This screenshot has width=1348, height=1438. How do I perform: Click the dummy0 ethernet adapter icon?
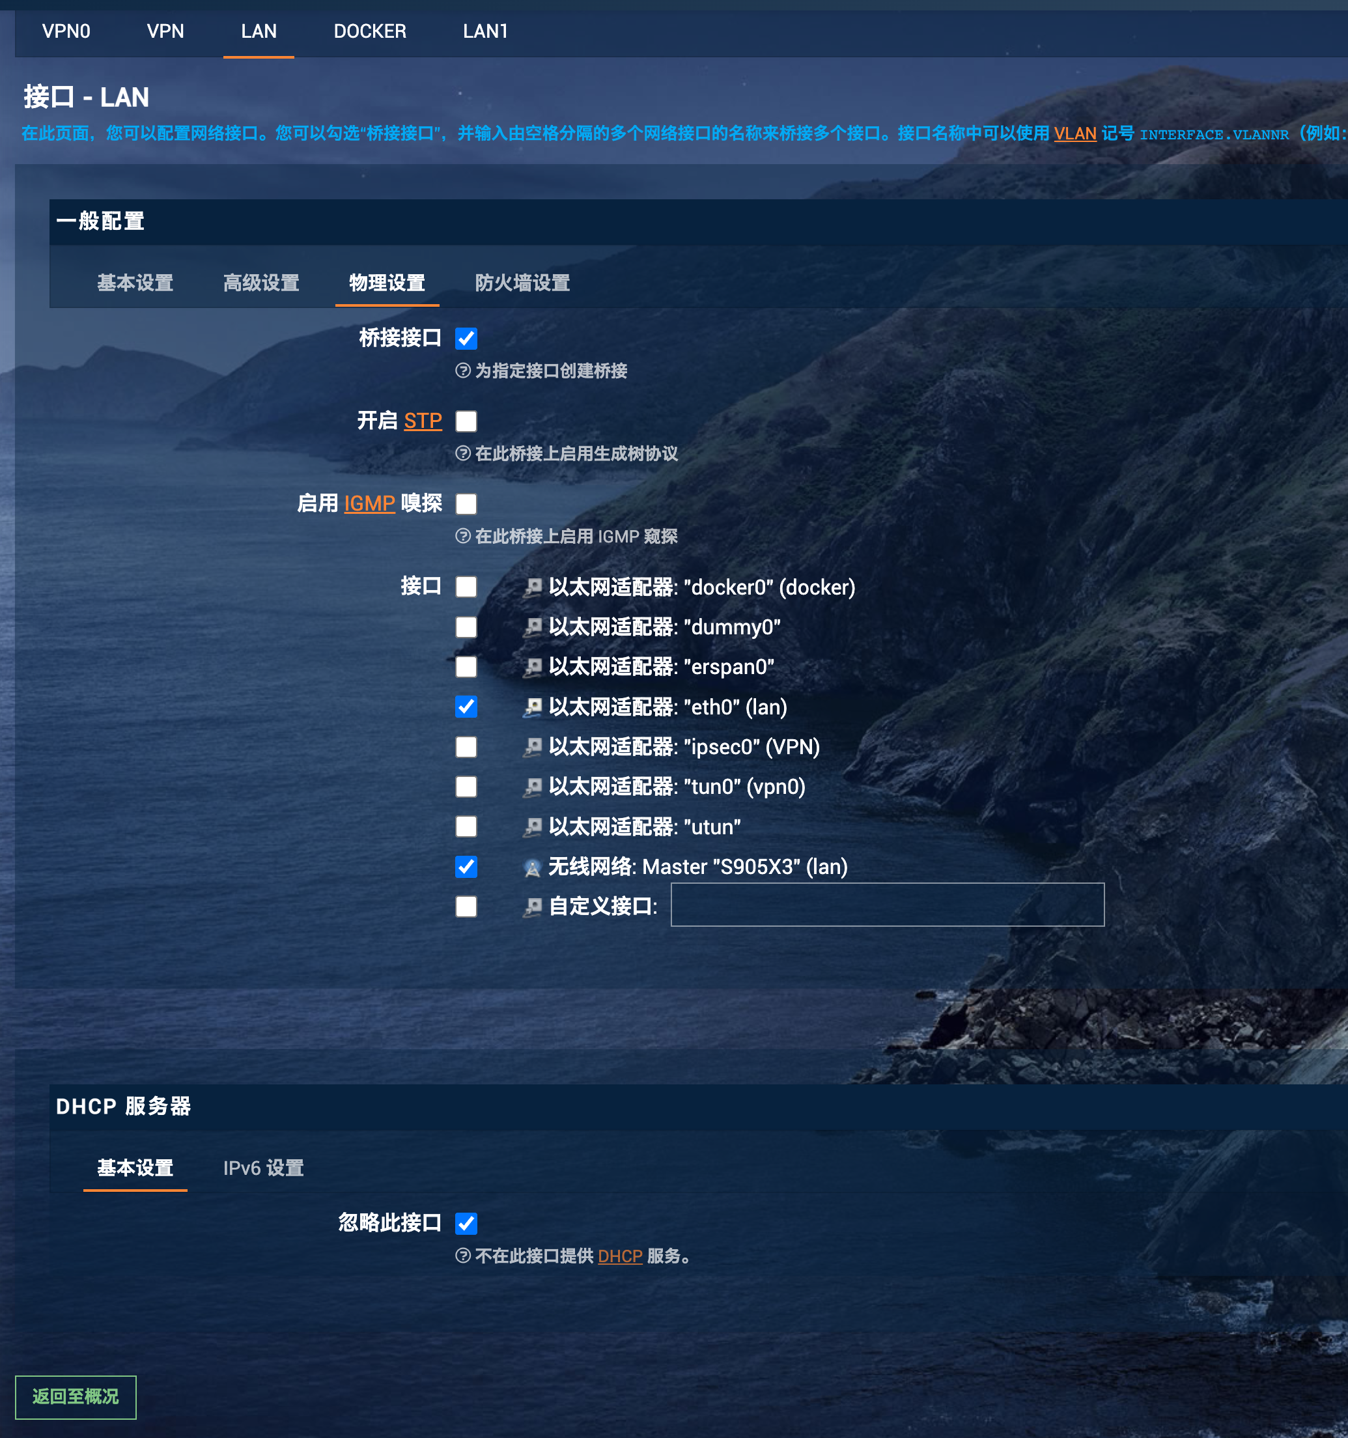pos(532,627)
